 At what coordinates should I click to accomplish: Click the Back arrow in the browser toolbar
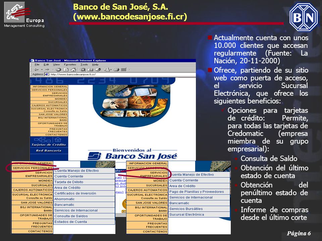pyautogui.click(x=36, y=70)
